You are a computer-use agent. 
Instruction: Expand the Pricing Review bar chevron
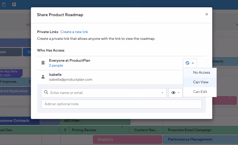[x=65, y=130]
